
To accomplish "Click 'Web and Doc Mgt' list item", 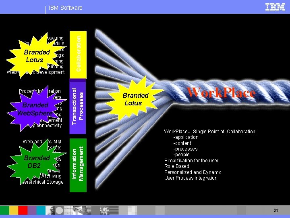I will [42, 142].
